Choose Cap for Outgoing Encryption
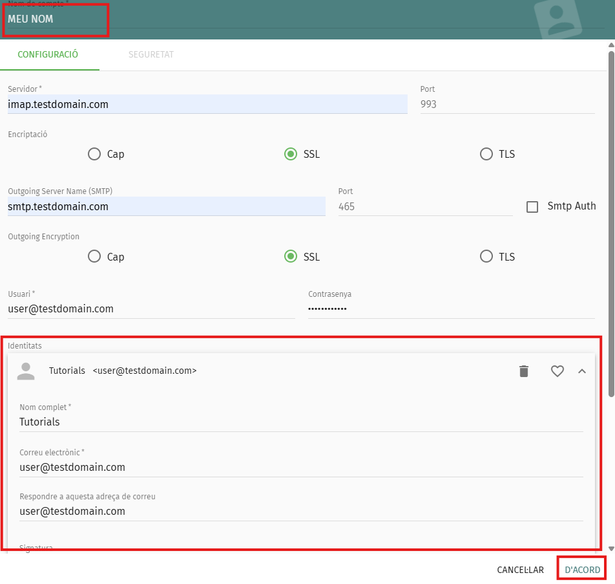Viewport: 615px width, 584px height. click(94, 257)
